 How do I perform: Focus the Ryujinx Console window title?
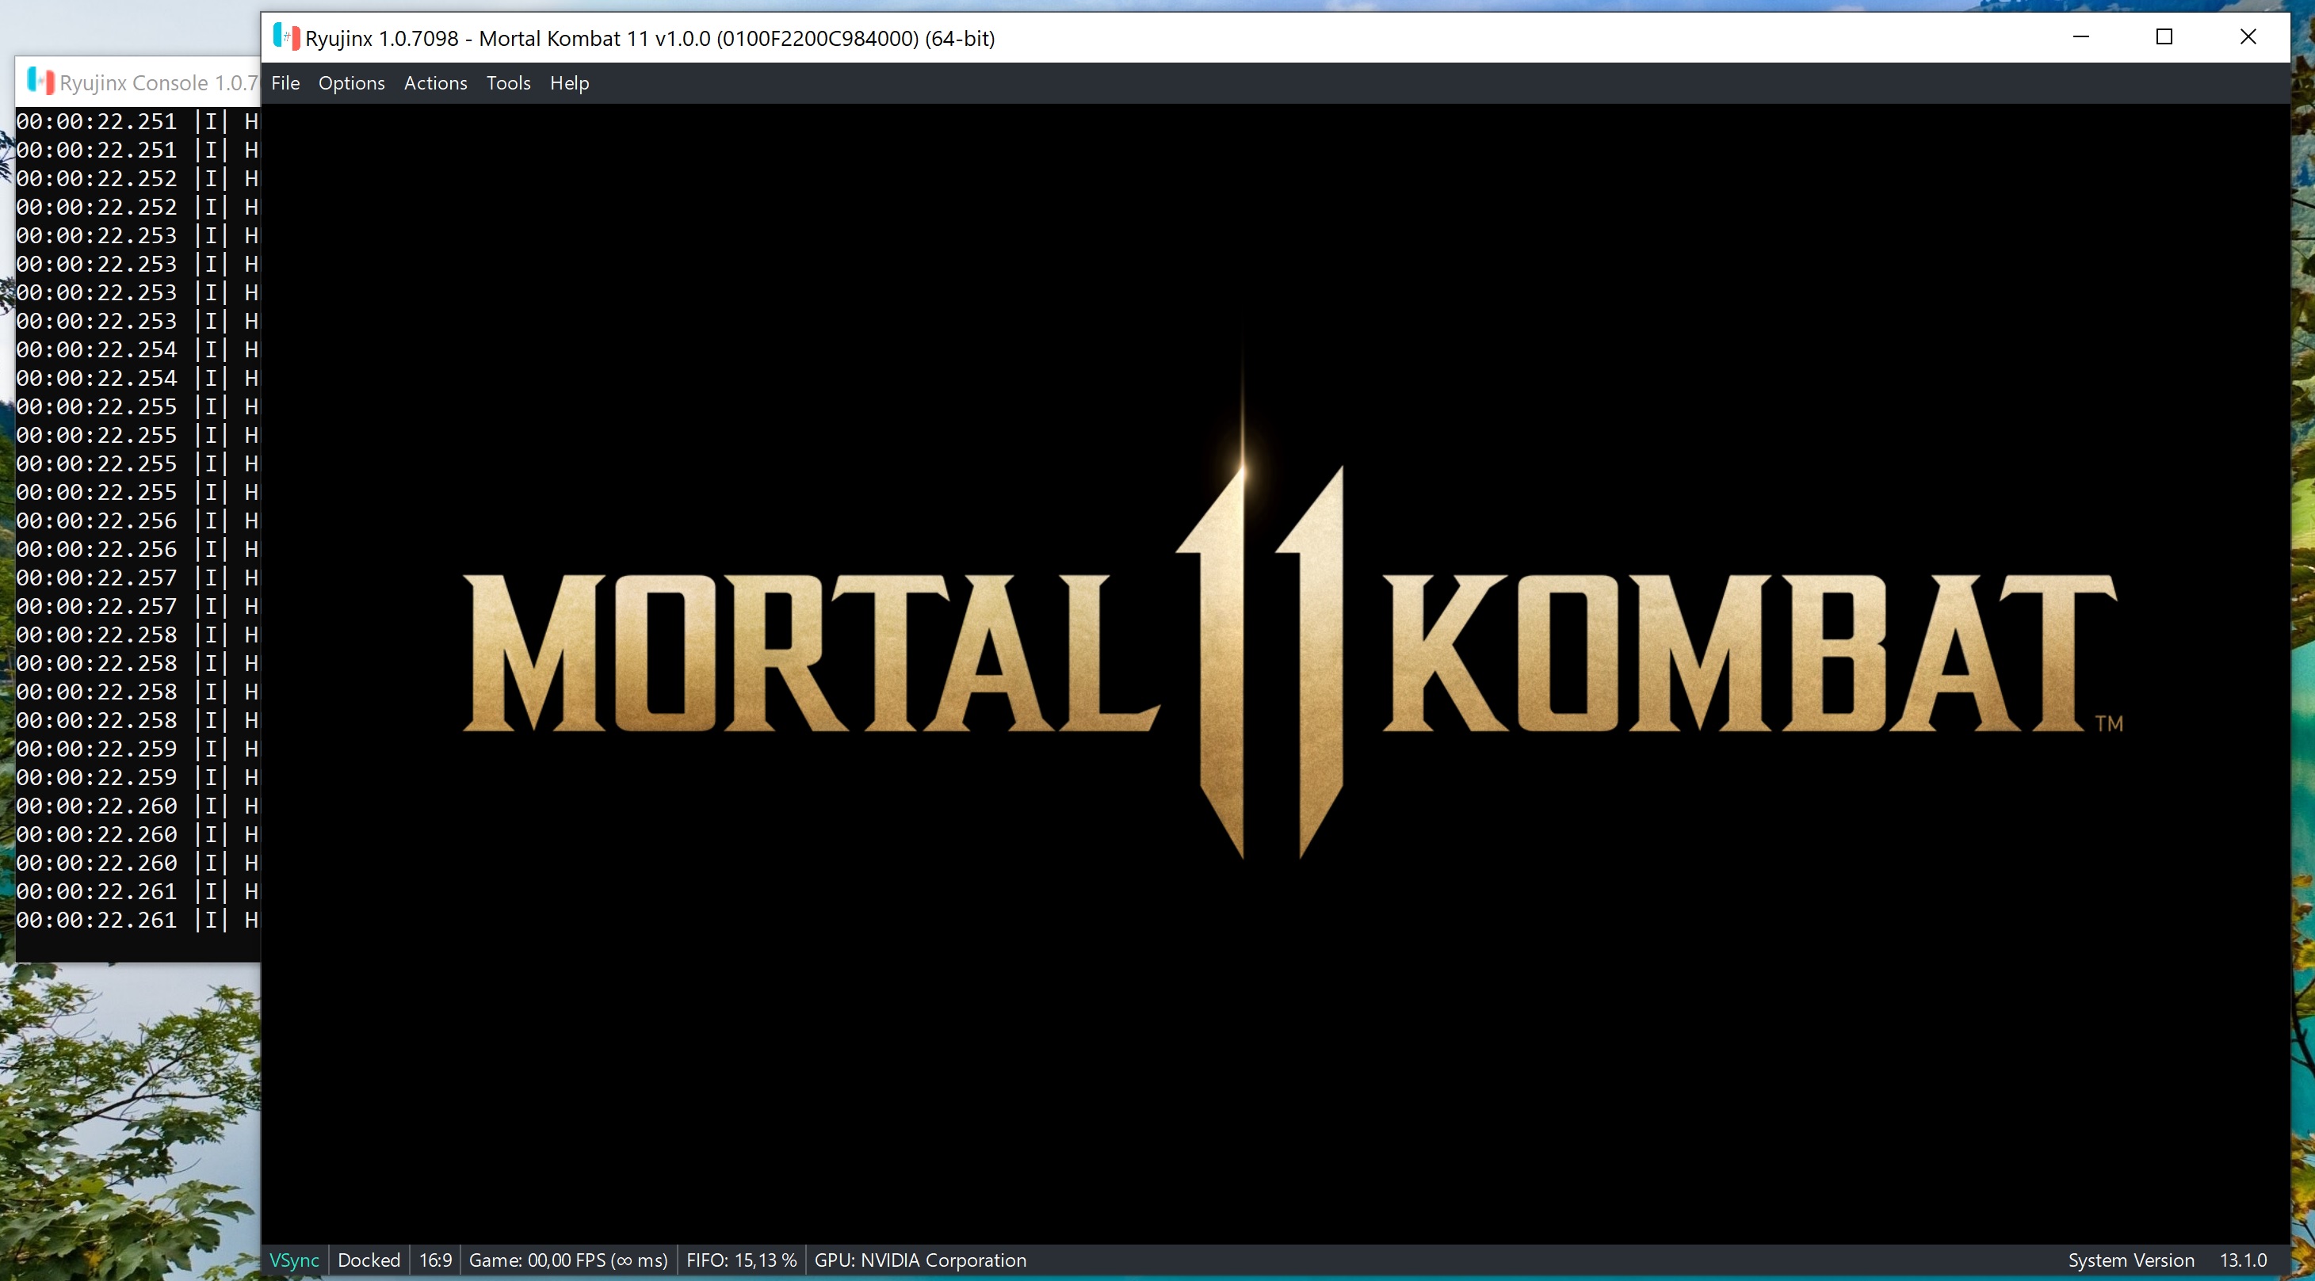pos(159,82)
